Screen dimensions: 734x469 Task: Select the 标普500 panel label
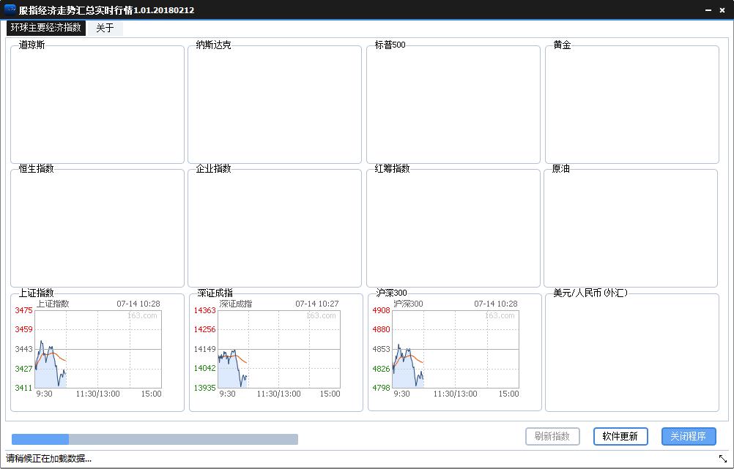(x=390, y=45)
